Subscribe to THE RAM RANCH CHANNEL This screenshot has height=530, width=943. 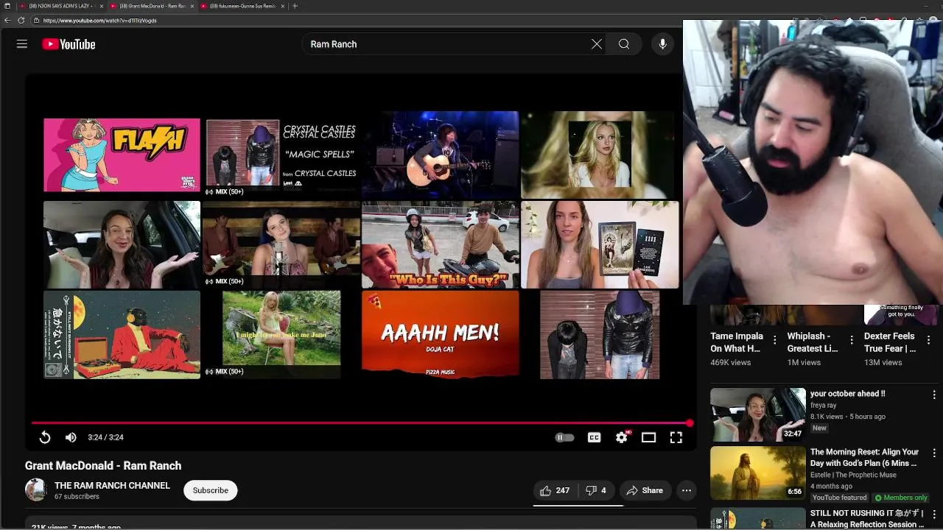[x=211, y=490]
